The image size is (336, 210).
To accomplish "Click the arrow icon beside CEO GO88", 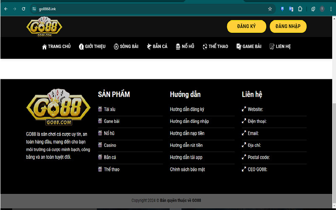I will (x=244, y=169).
